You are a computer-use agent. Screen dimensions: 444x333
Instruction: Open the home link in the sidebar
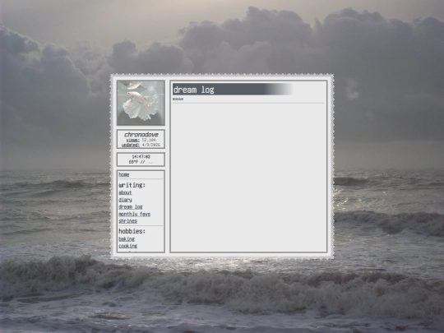tap(123, 174)
